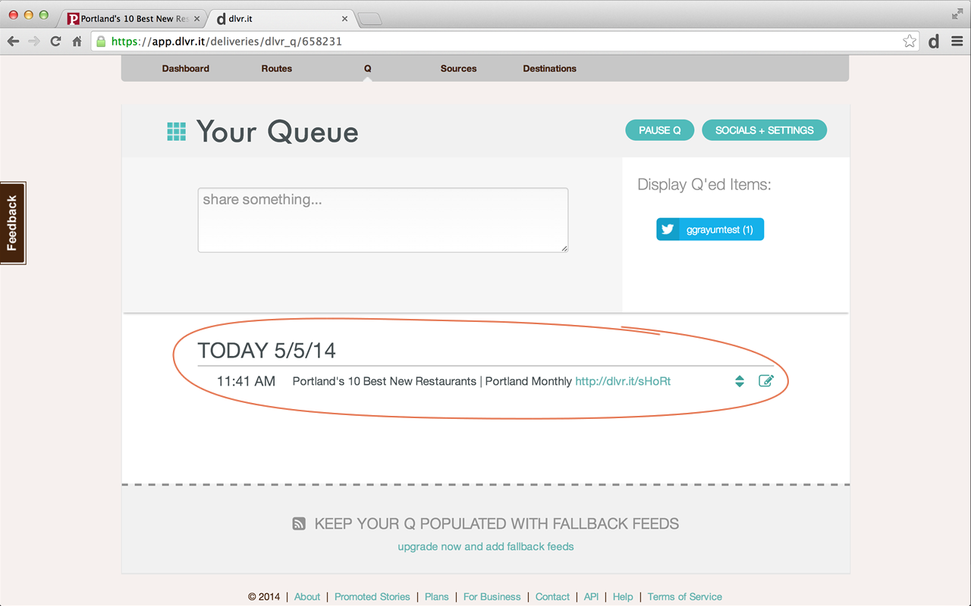This screenshot has width=971, height=606.
Task: Open the API footer link
Action: [592, 597]
